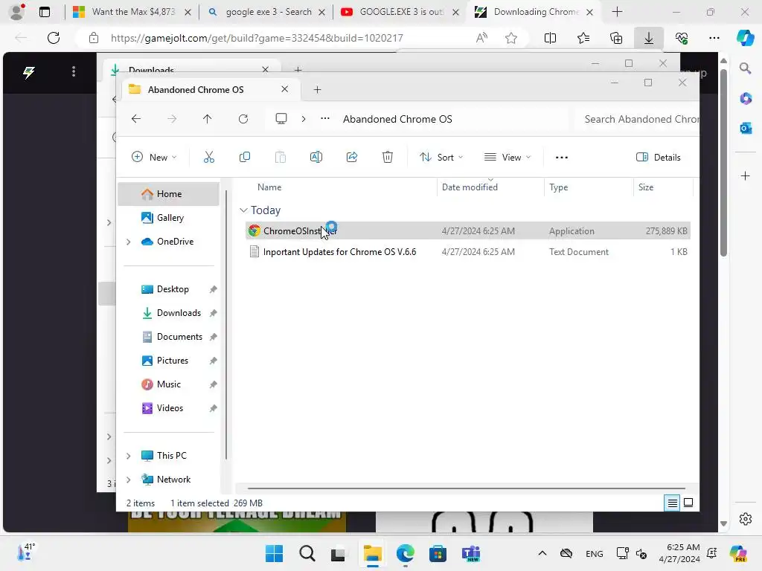Open Edge Settings and more menu
The height and width of the screenshot is (571, 762).
point(714,38)
